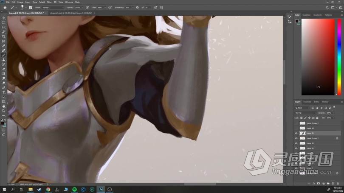Select the Pen tool
The height and width of the screenshot is (193, 344).
pyautogui.click(x=3, y=88)
